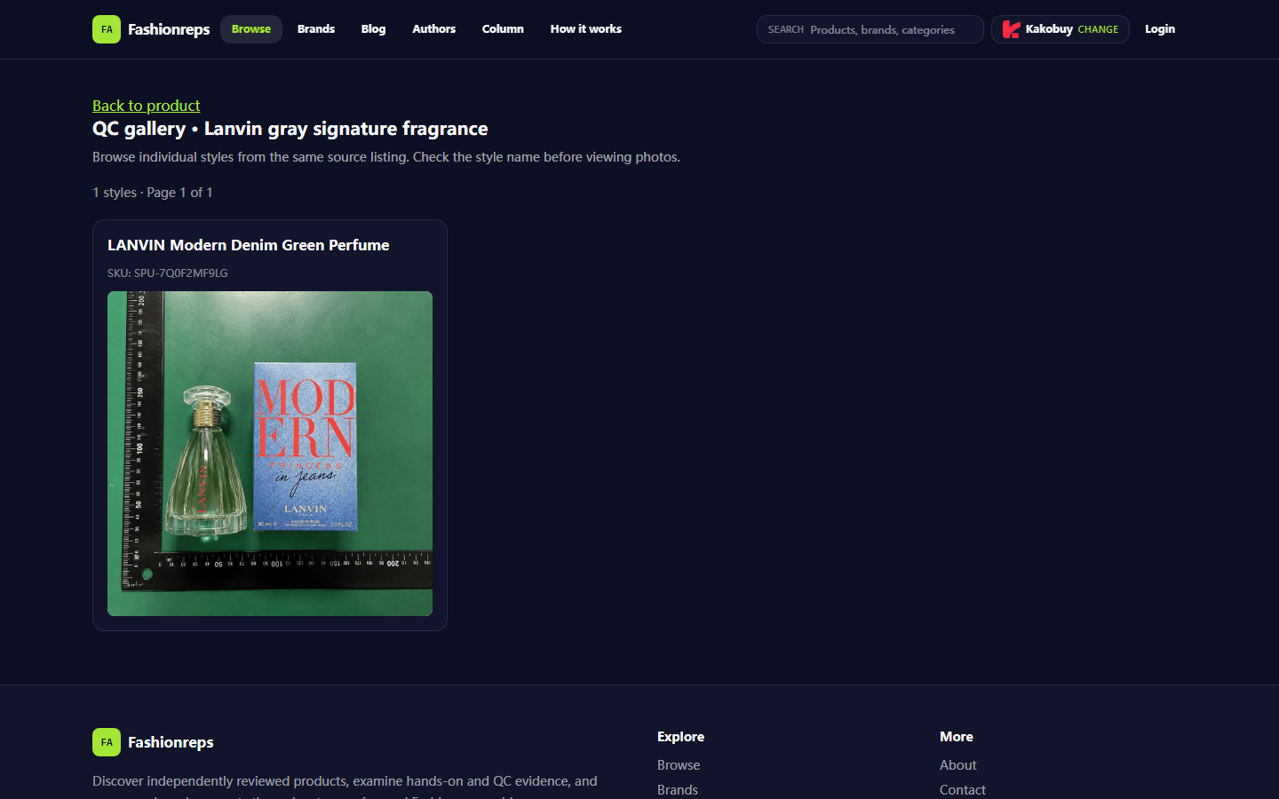The width and height of the screenshot is (1279, 799).
Task: Open the Authors page
Action: pos(433,29)
